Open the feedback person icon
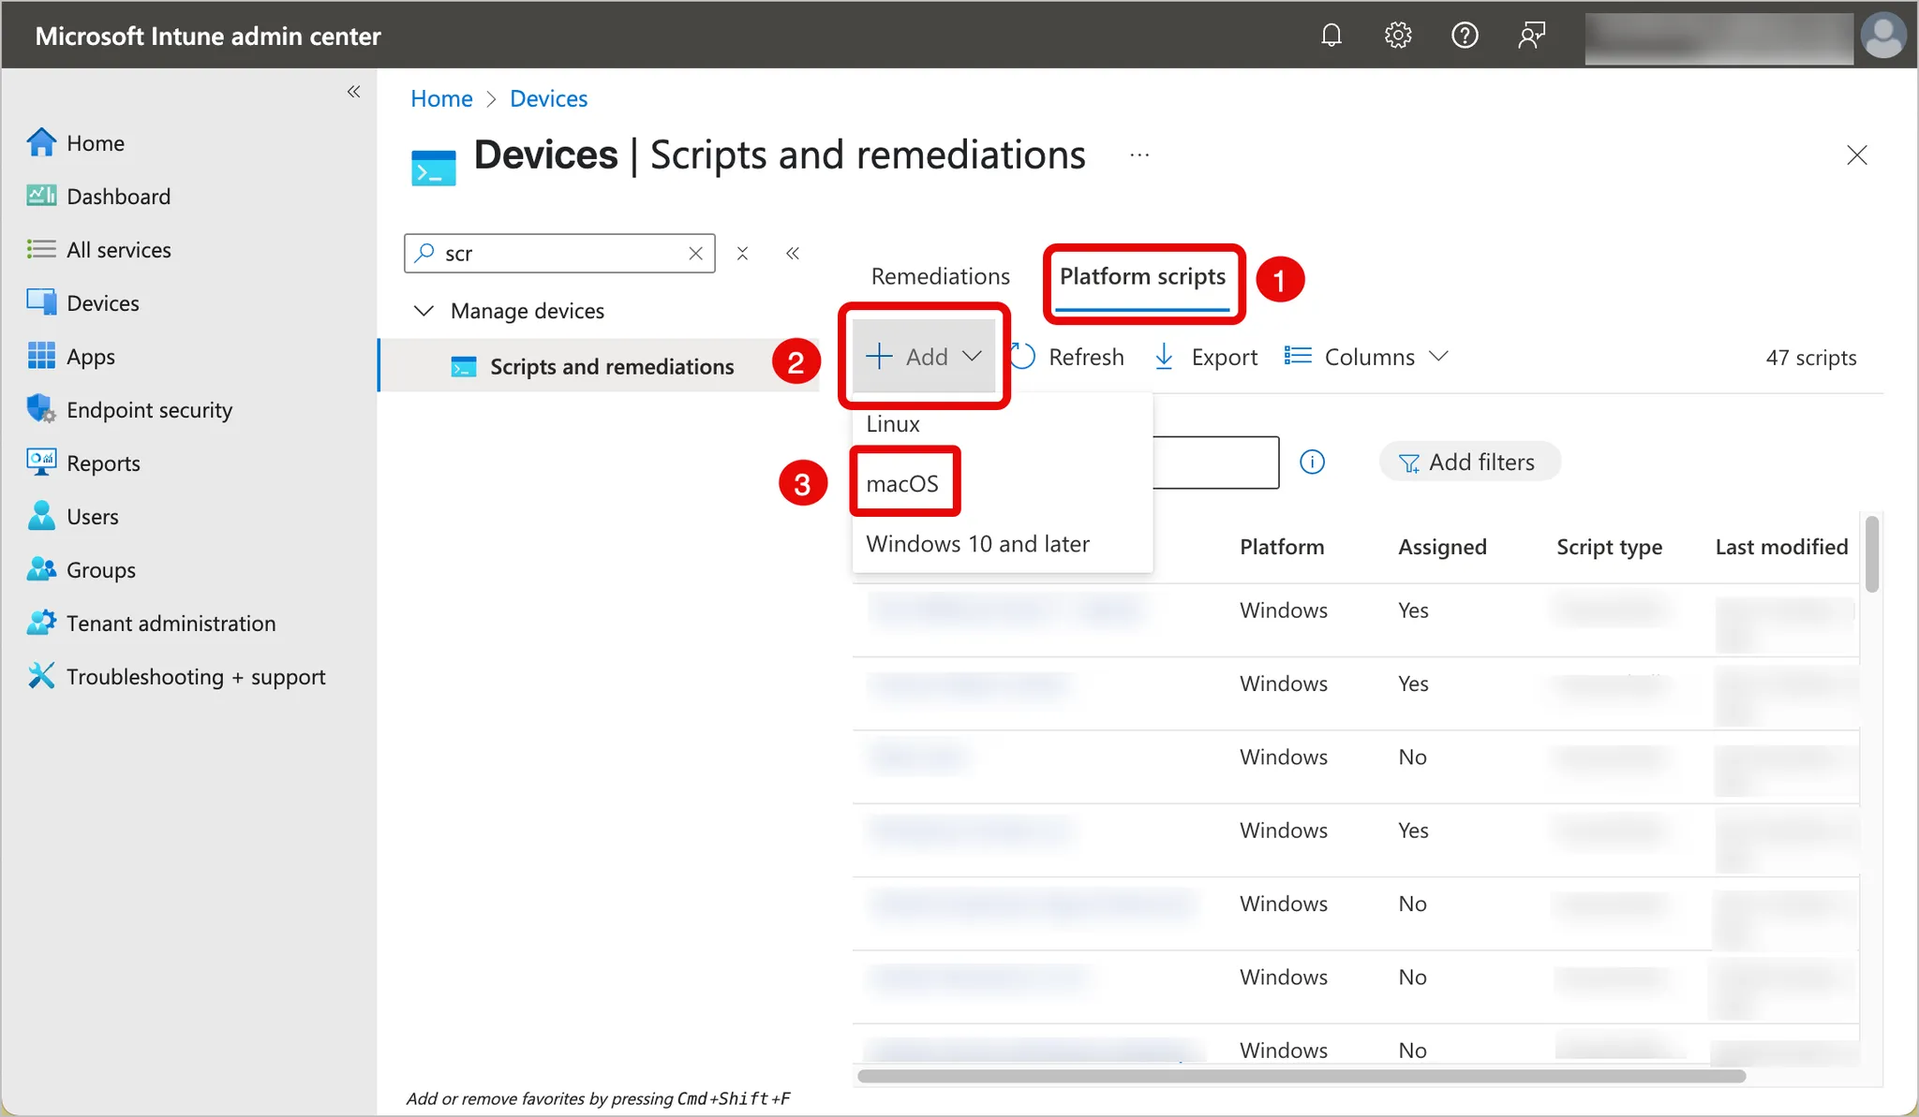The width and height of the screenshot is (1919, 1117). (x=1531, y=36)
